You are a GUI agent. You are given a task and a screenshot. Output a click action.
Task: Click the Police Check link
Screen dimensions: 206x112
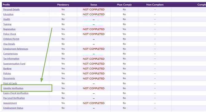tap(10, 34)
